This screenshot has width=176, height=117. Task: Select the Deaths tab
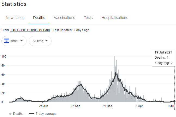coord(39,18)
